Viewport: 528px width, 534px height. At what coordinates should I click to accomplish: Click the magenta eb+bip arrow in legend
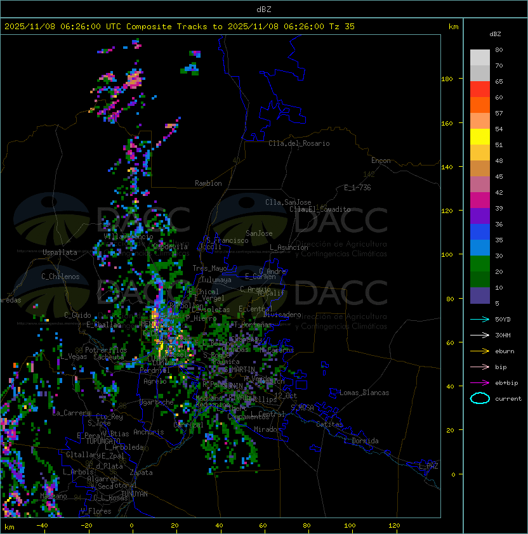click(480, 383)
